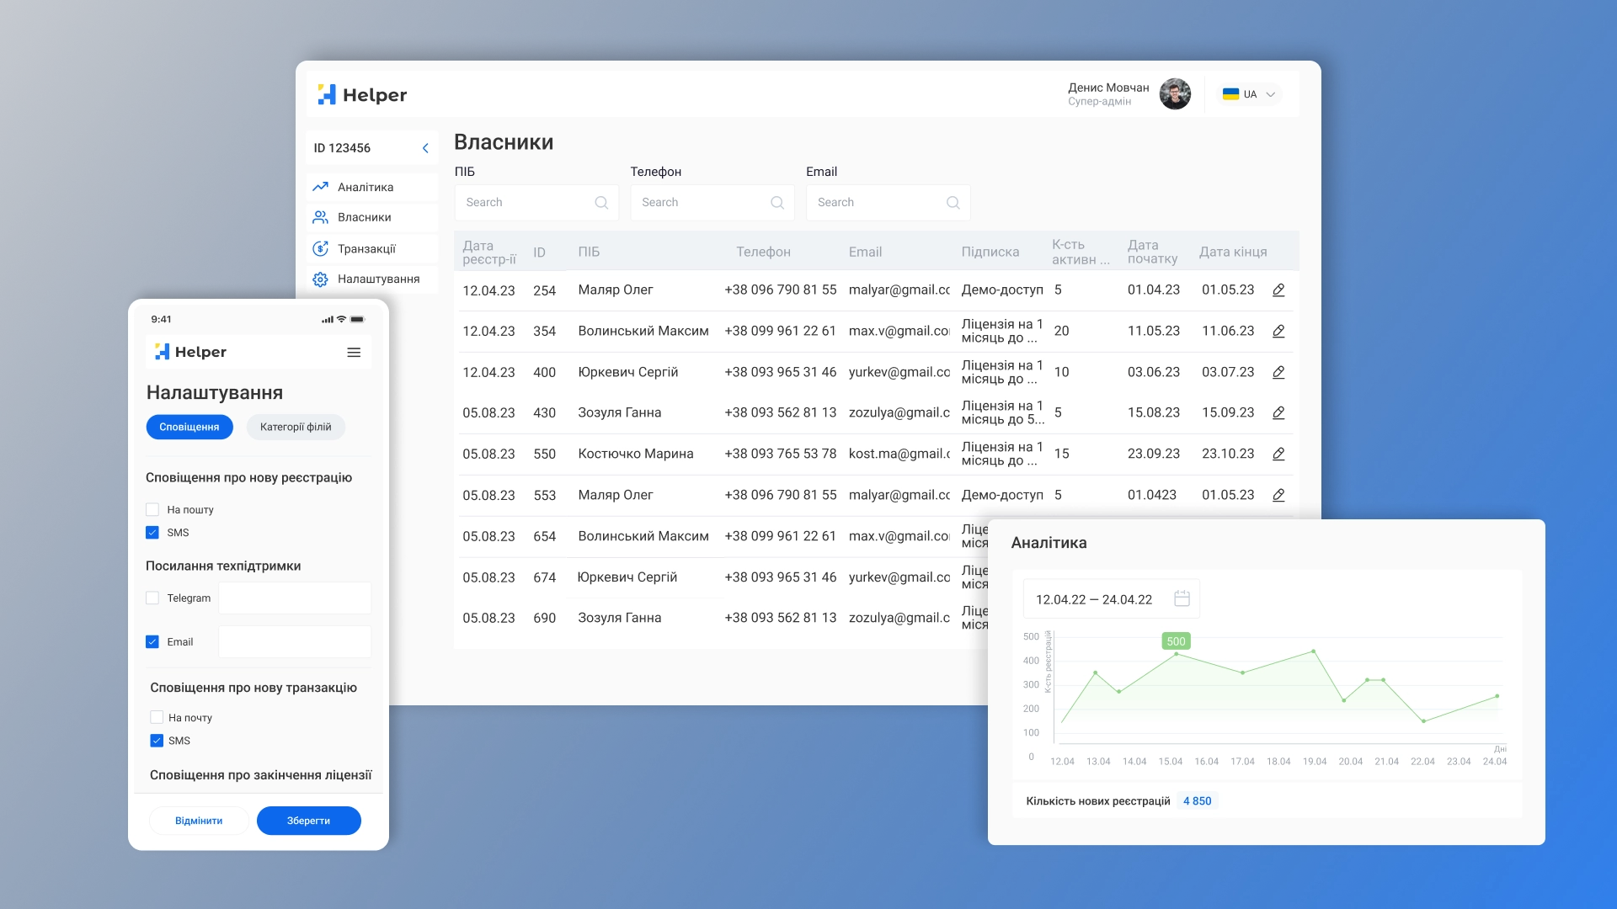This screenshot has height=909, width=1617.
Task: Click the calendar icon in Analytics panel
Action: click(1181, 599)
